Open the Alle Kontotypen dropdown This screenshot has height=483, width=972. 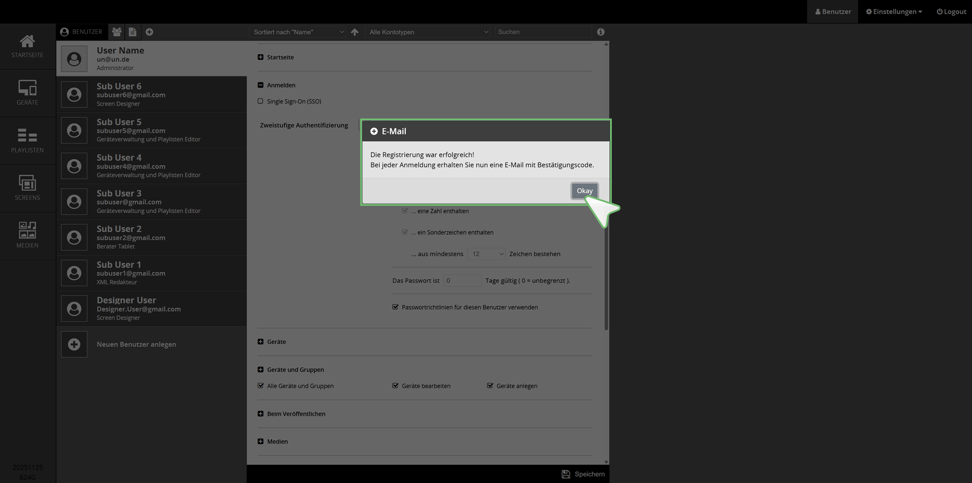[428, 32]
